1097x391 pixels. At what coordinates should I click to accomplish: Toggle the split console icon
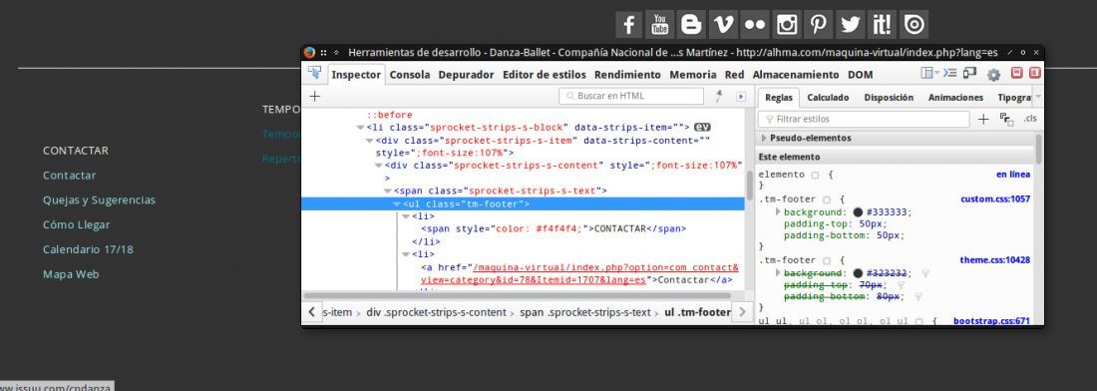[x=949, y=74]
